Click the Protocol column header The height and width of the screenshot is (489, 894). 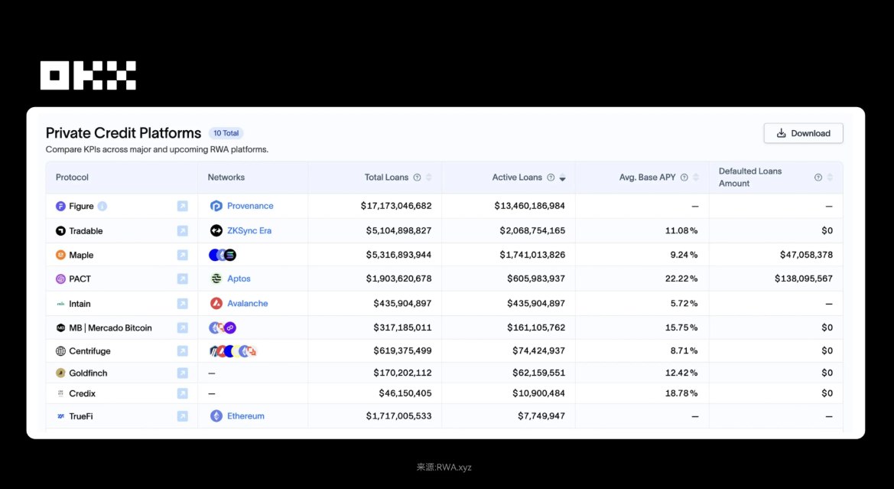tap(72, 178)
